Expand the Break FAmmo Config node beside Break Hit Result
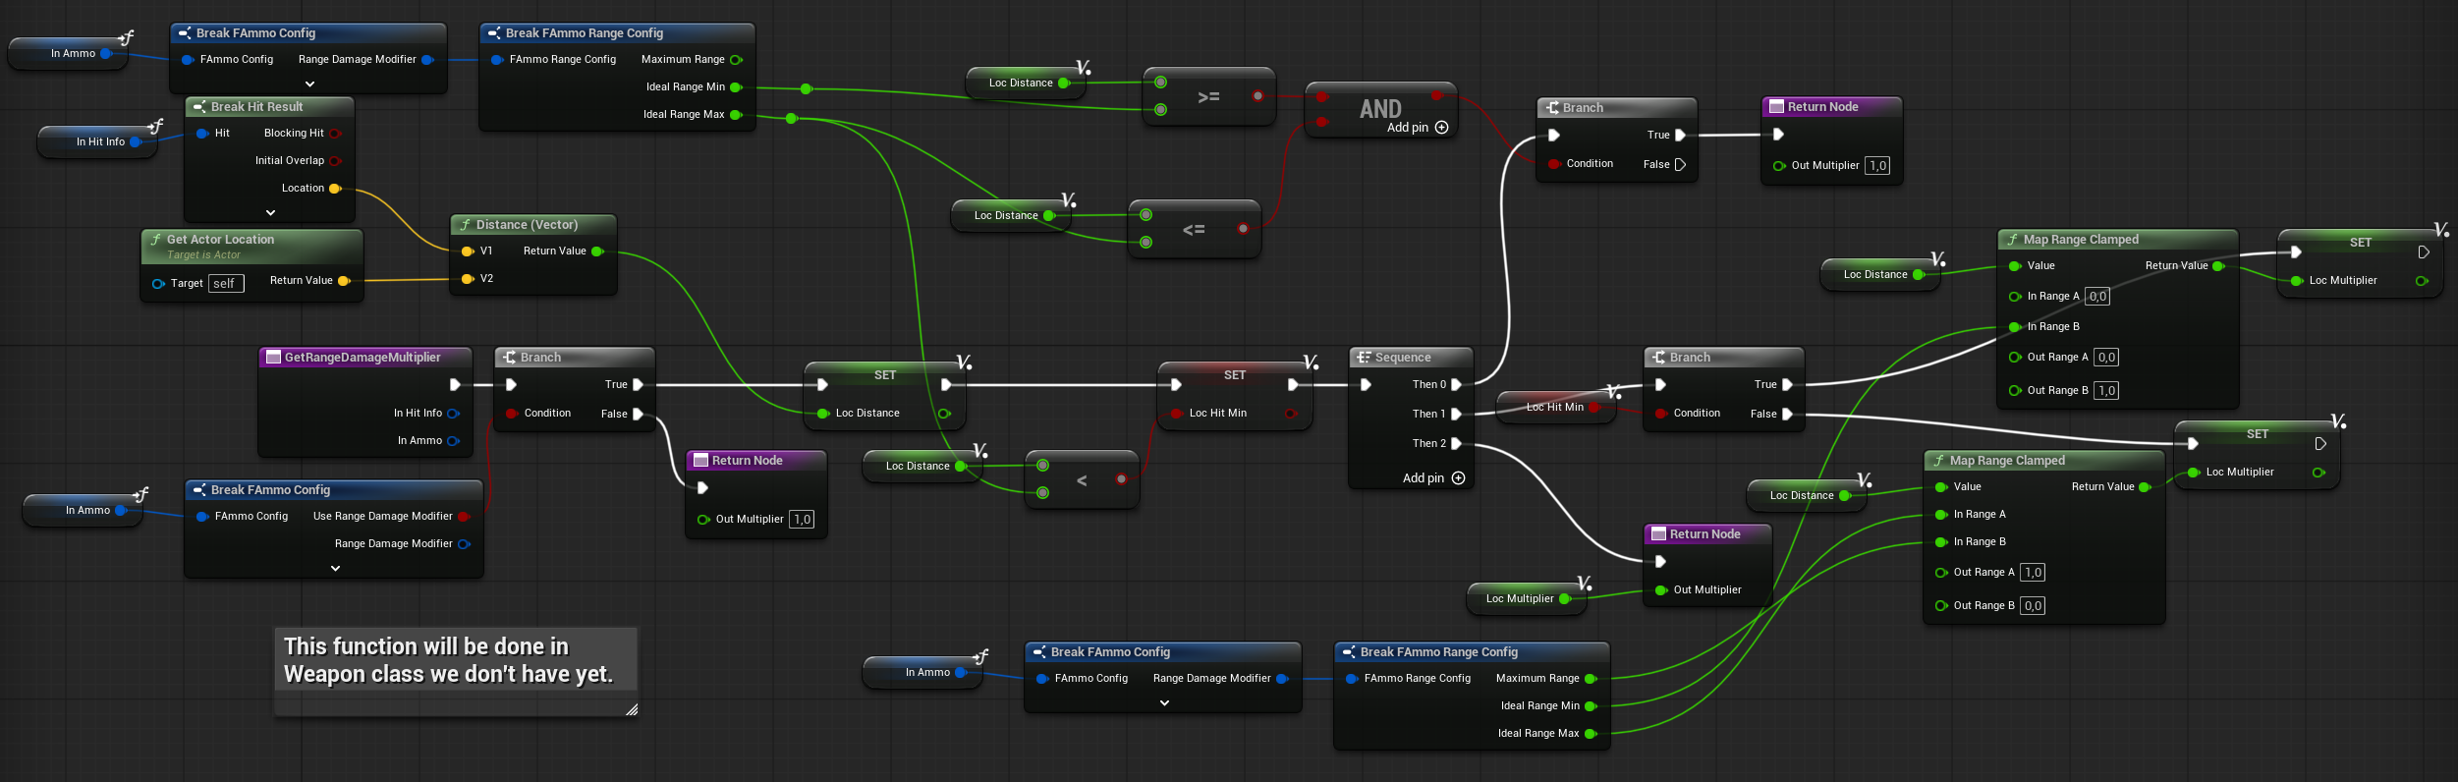The width and height of the screenshot is (2458, 782). tap(309, 84)
